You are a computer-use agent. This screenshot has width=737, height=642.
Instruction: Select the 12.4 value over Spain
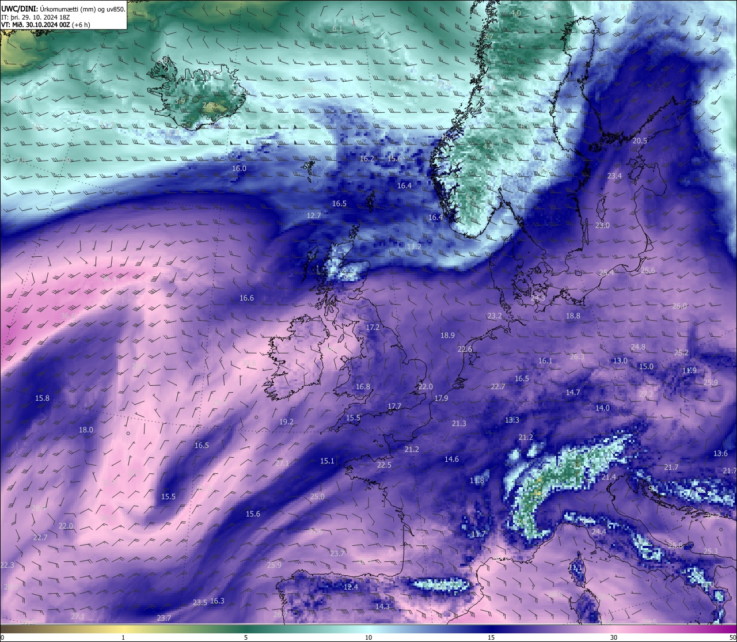(x=351, y=587)
